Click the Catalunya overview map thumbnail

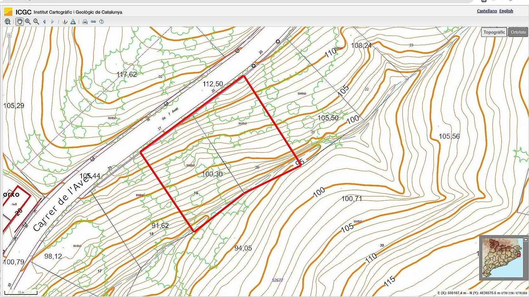[x=503, y=258]
